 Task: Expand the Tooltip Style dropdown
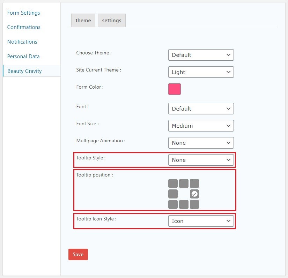pos(201,160)
